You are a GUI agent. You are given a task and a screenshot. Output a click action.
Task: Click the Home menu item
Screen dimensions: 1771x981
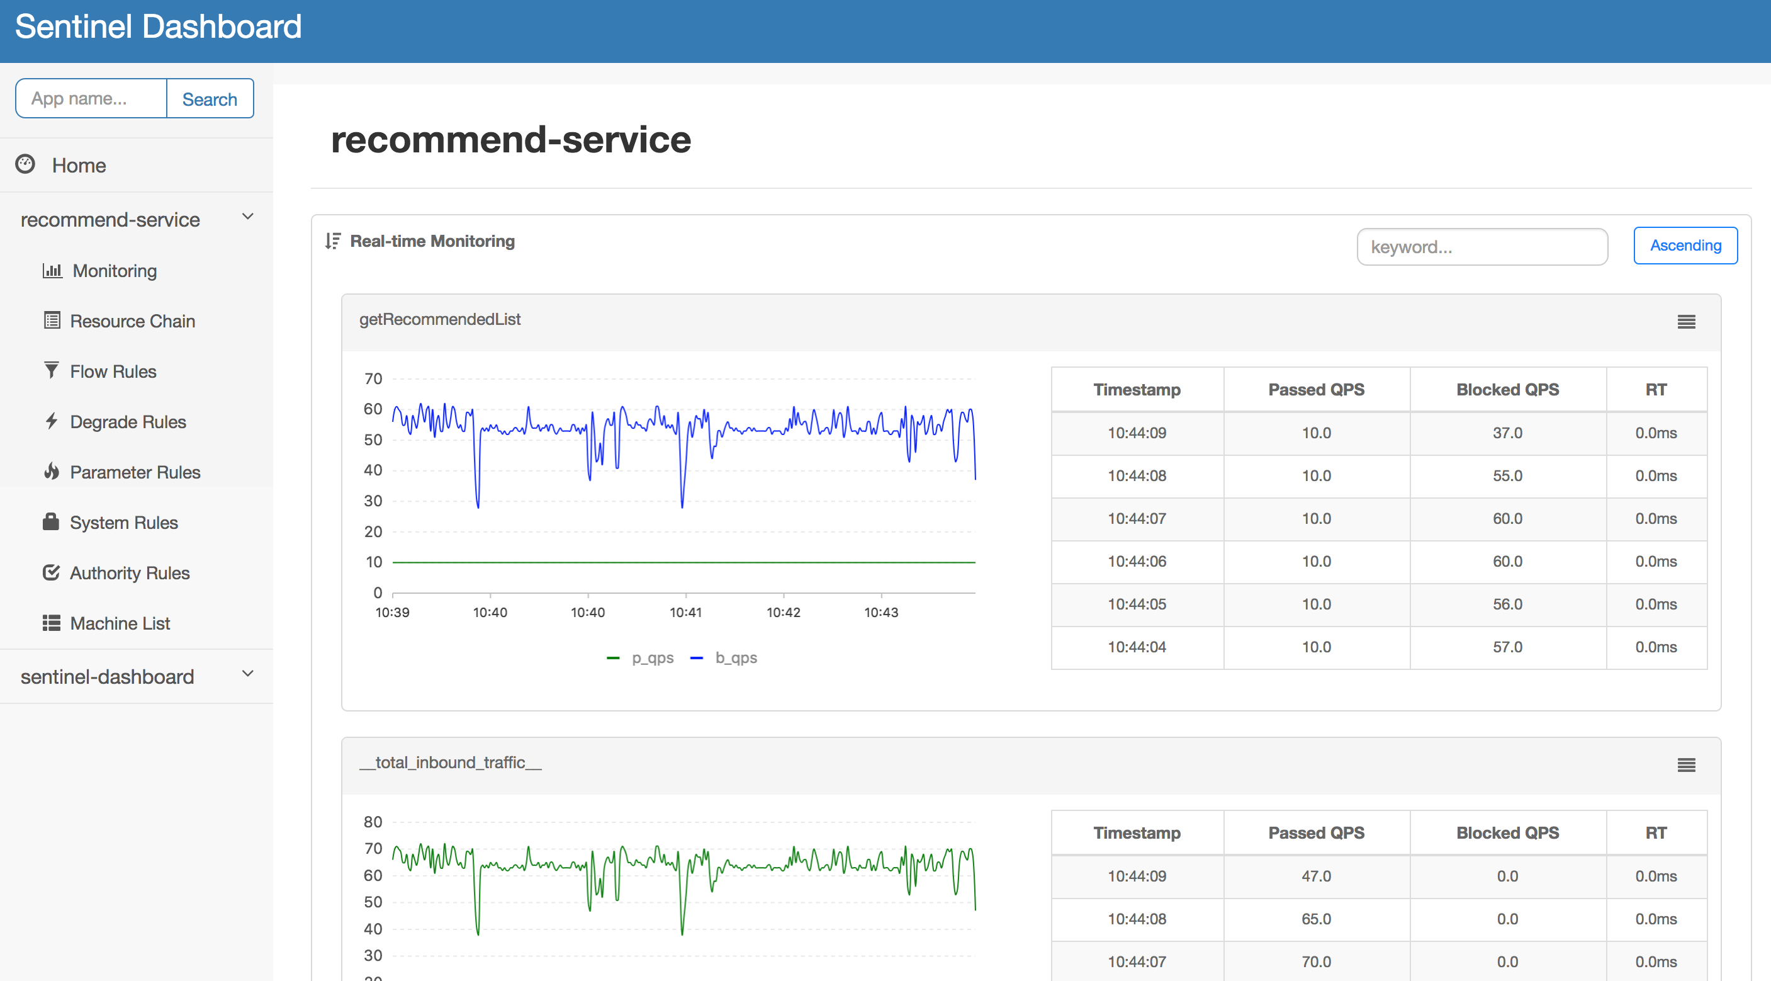pos(77,164)
